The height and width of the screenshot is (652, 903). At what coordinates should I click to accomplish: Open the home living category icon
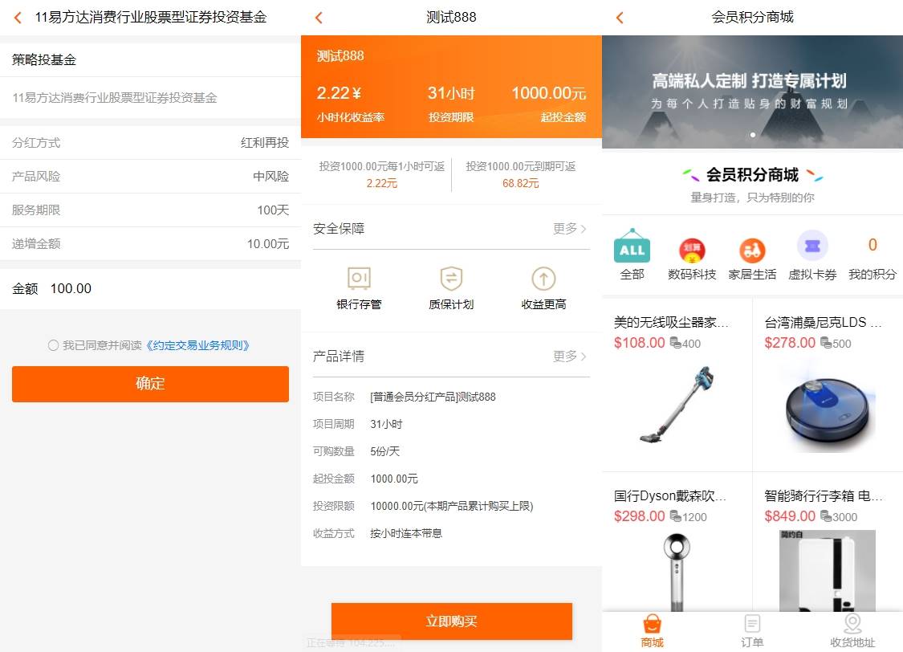click(752, 251)
